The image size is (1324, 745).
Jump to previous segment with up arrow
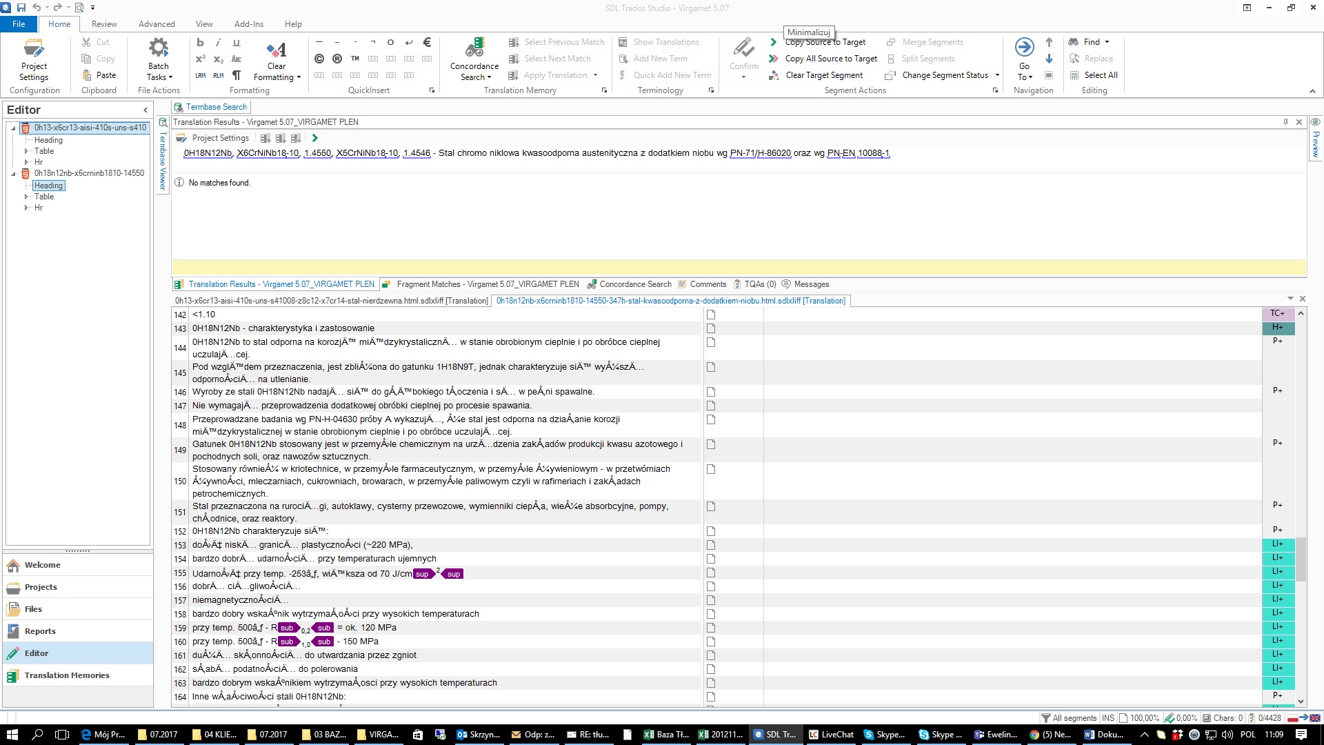(x=1049, y=42)
